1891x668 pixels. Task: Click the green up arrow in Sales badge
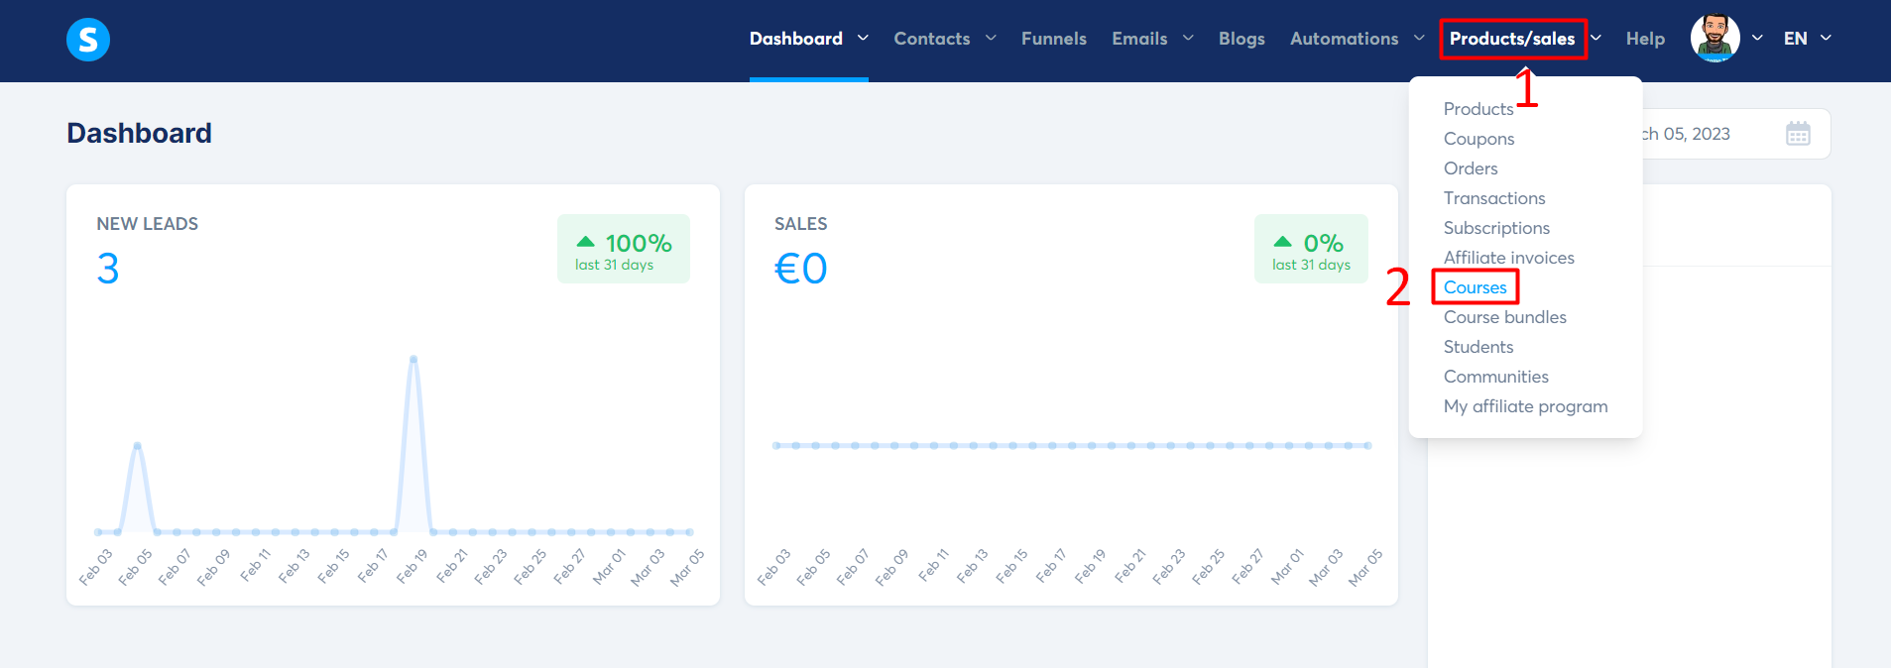pyautogui.click(x=1282, y=242)
